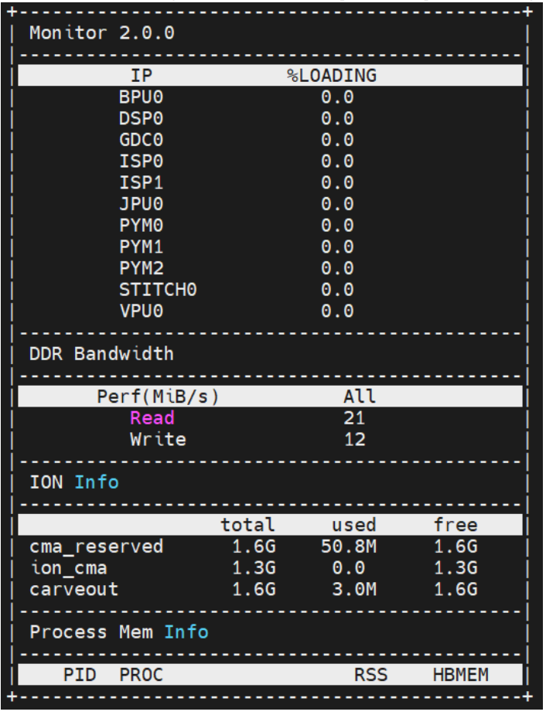This screenshot has height=715, width=546.
Task: Click the RSS column header
Action: click(371, 675)
